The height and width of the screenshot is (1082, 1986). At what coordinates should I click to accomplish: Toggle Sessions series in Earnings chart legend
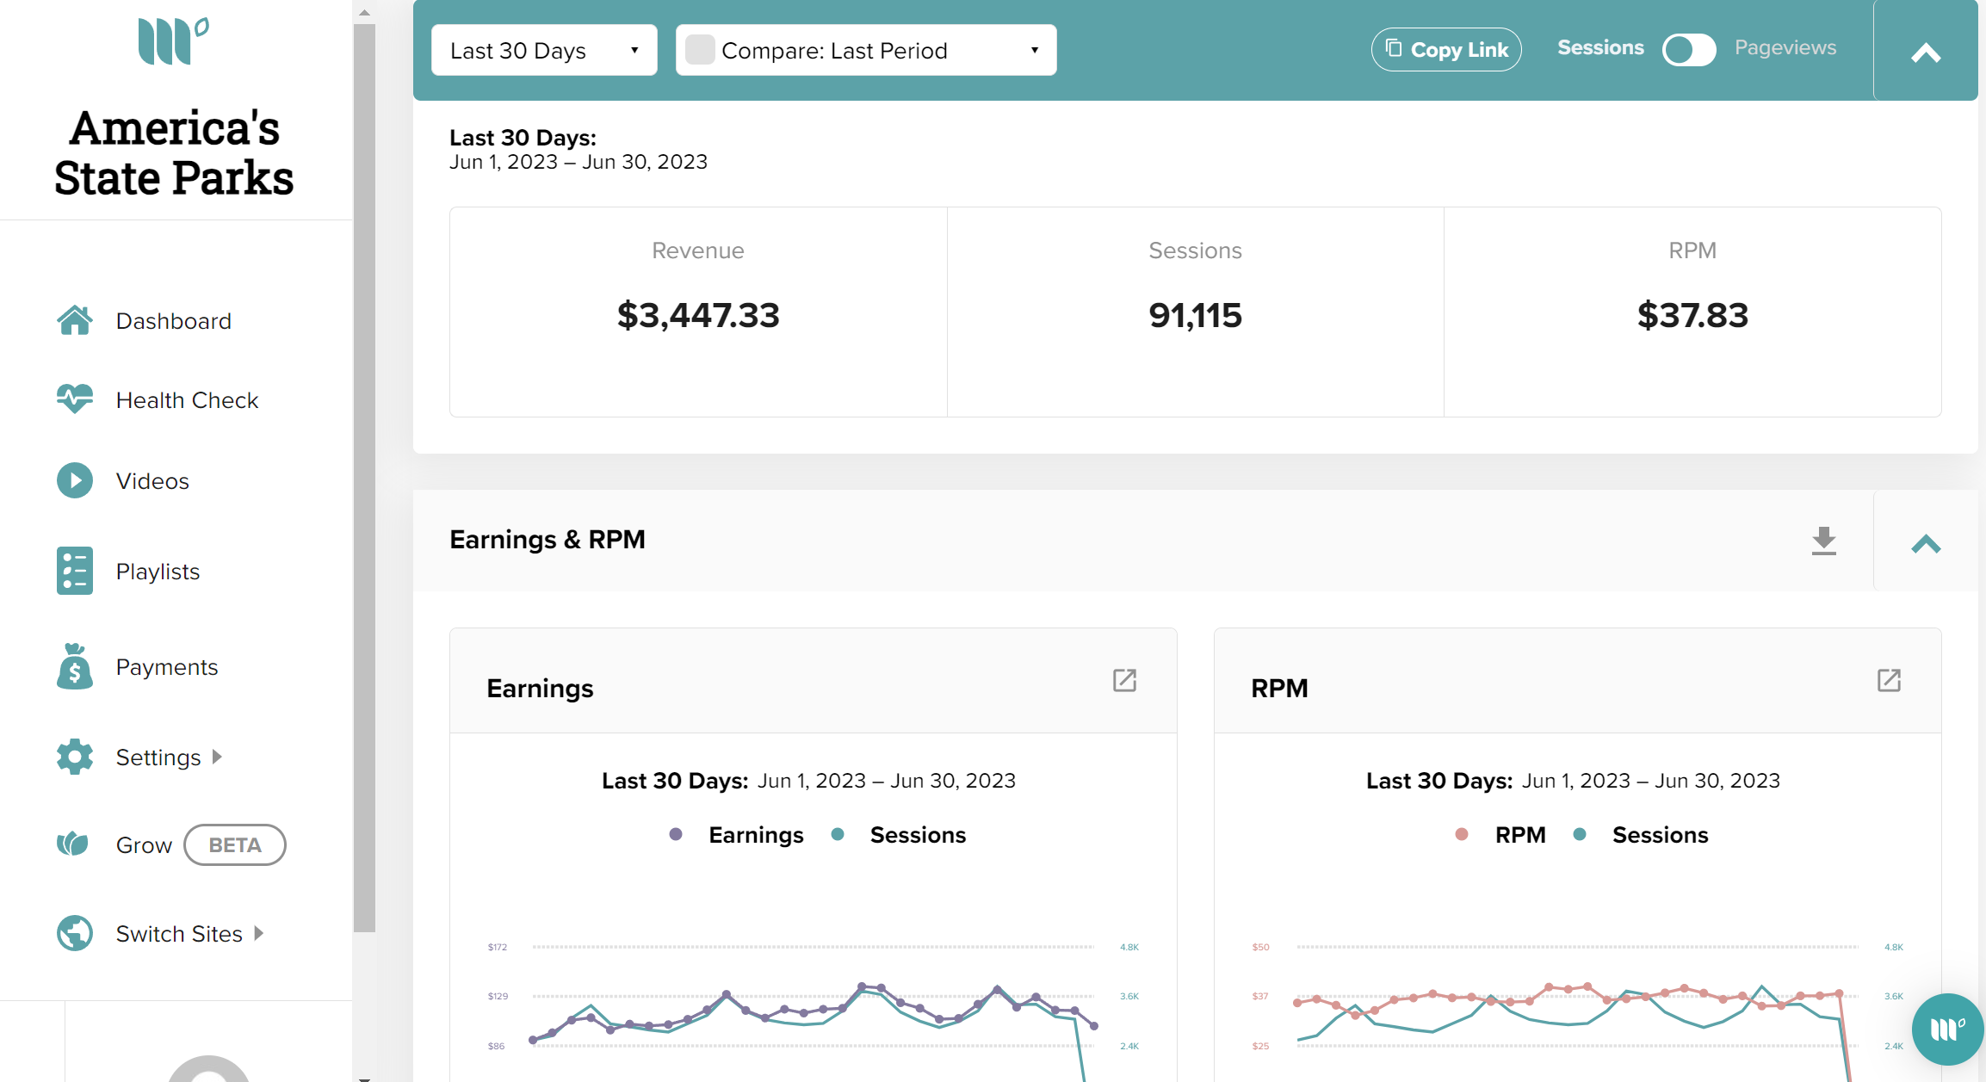[899, 835]
